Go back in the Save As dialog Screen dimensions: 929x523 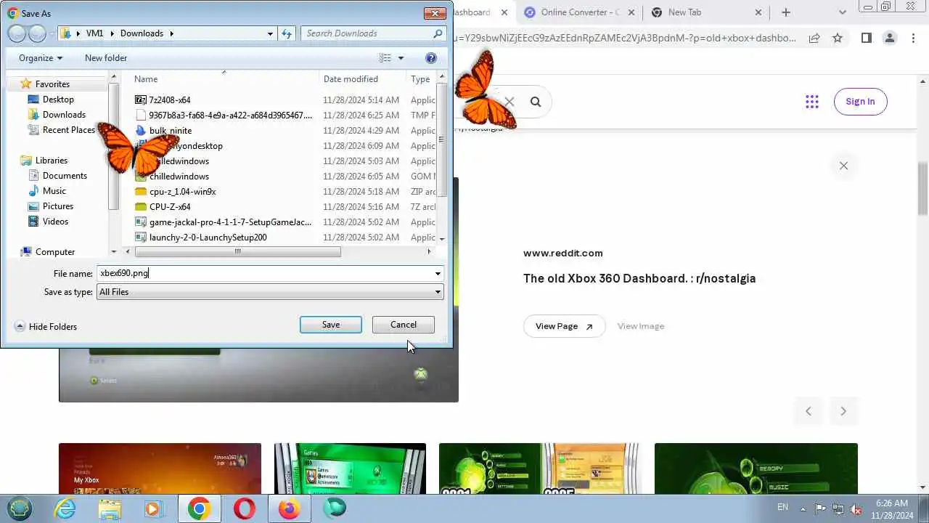click(17, 33)
